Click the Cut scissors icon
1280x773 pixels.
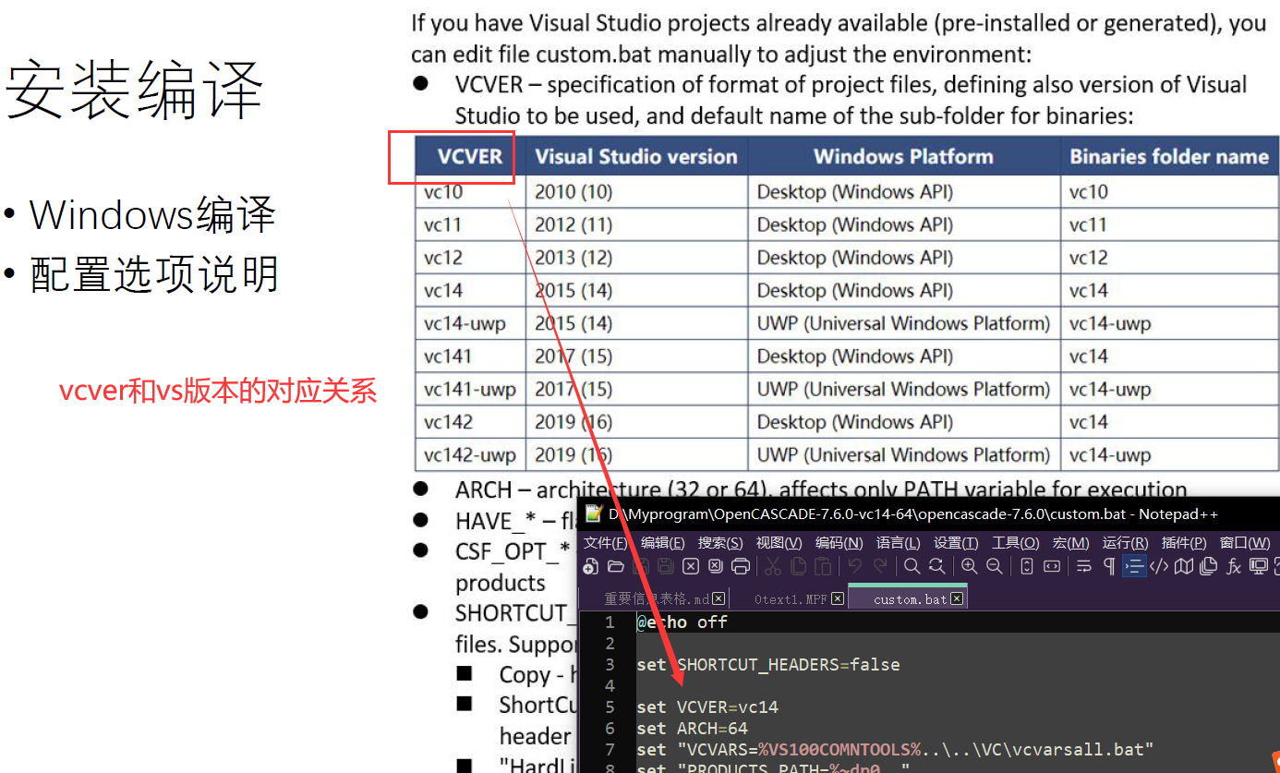772,566
